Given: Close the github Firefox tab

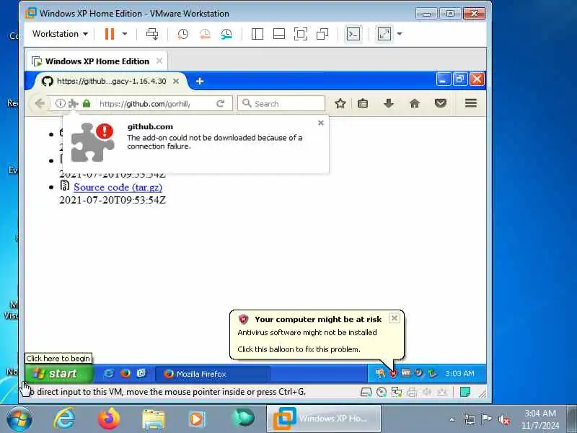Looking at the screenshot, I should pos(176,81).
